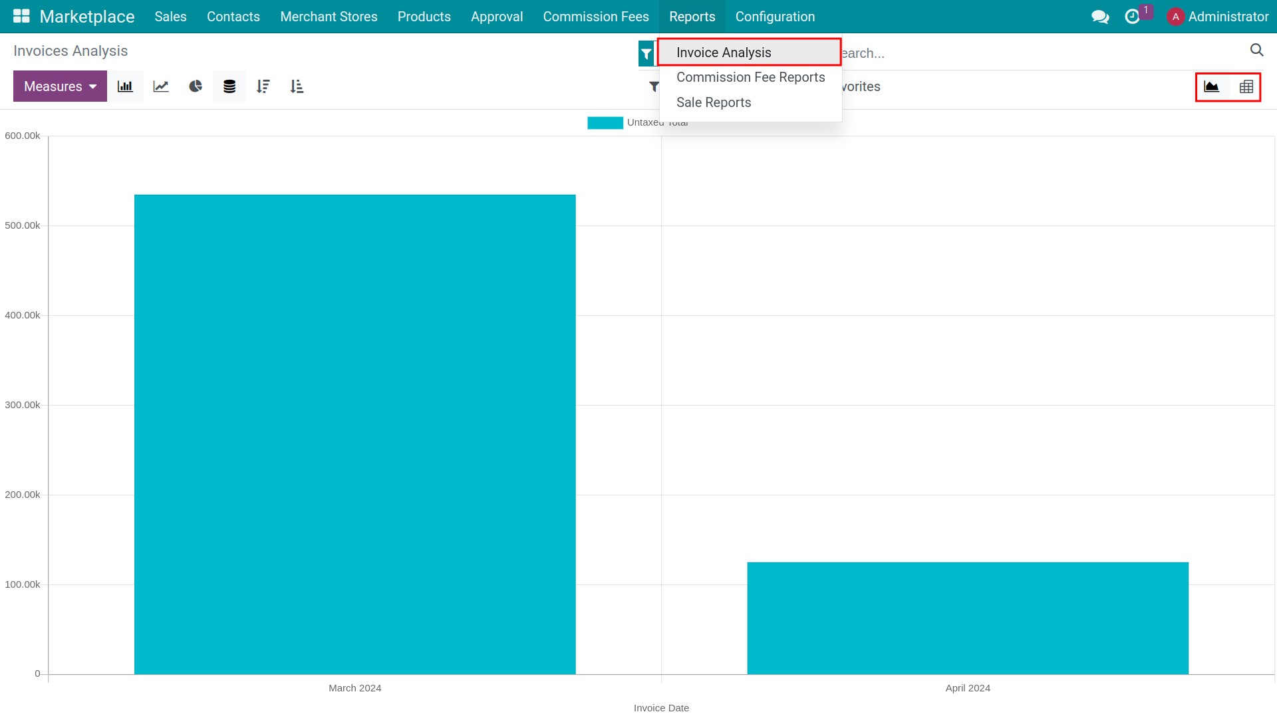Click the March 2024 bar
The image size is (1277, 718).
coord(355,434)
